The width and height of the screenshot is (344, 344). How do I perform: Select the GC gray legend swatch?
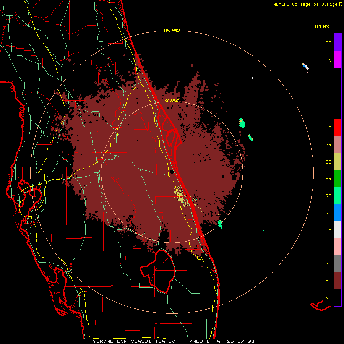coord(338,263)
